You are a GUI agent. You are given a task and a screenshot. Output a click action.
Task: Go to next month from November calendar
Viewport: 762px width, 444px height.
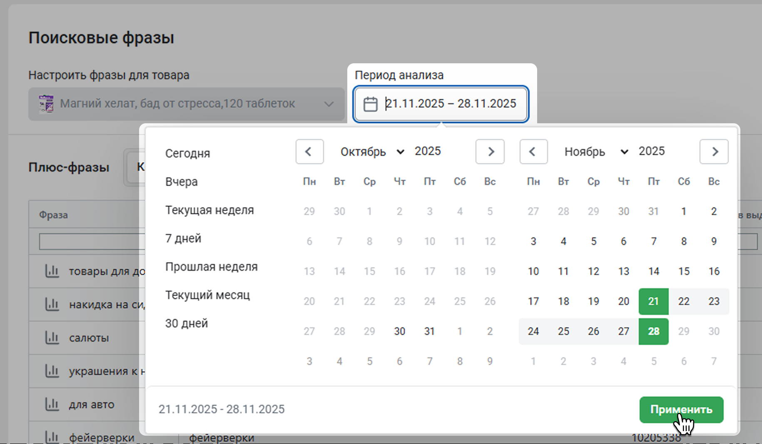[714, 152]
